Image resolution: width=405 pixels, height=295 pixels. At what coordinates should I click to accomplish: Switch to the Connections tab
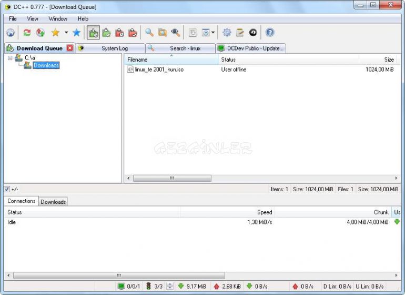coord(22,201)
